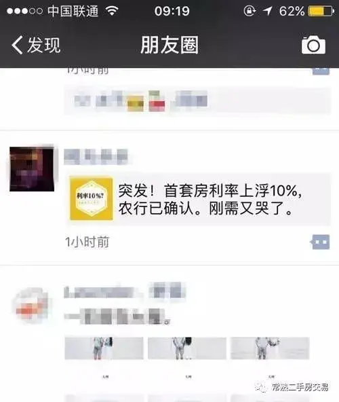Tap the location arrow status icon
Image resolution: width=339 pixels, height=402 pixels.
coord(268,11)
